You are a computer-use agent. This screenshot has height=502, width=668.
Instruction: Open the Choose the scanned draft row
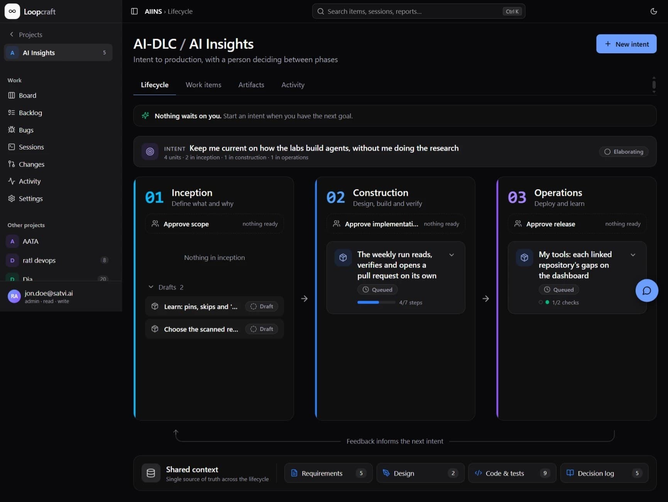pyautogui.click(x=215, y=329)
